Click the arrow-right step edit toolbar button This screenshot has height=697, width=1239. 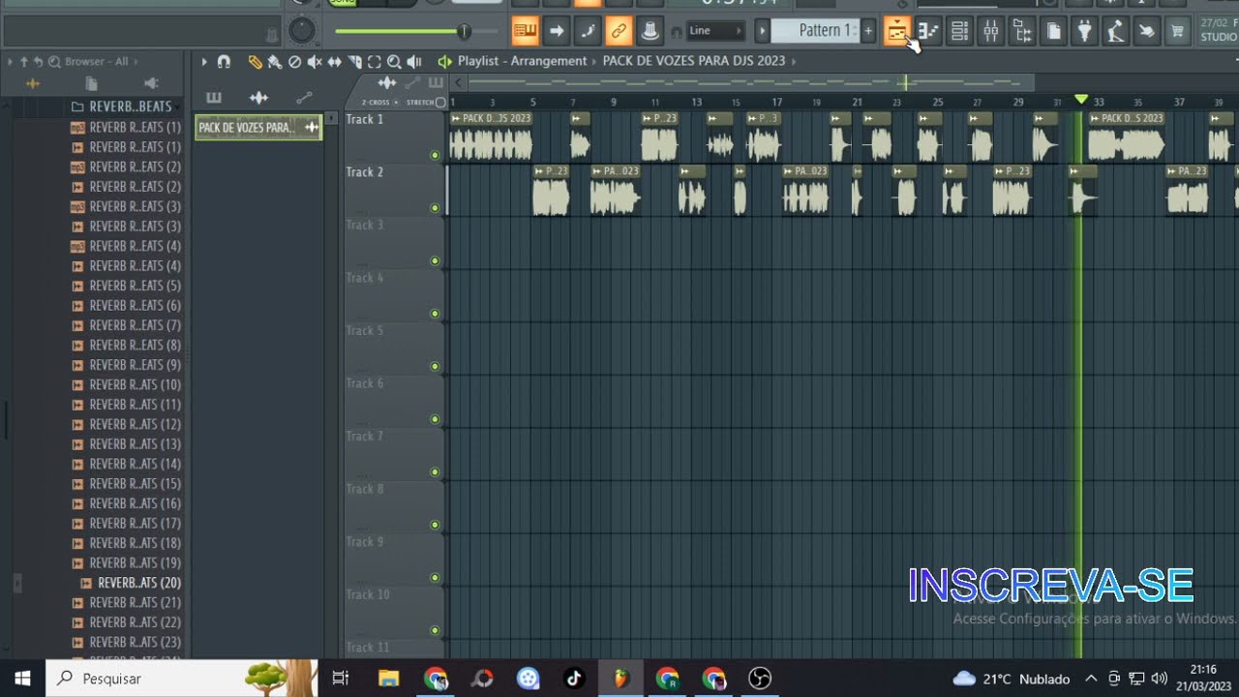tap(556, 31)
